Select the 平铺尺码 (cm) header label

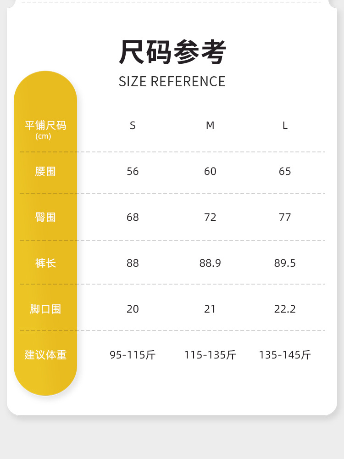45,129
